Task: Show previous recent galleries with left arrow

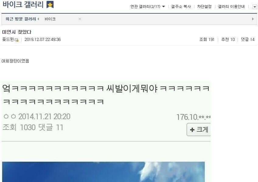Action: click(38, 19)
